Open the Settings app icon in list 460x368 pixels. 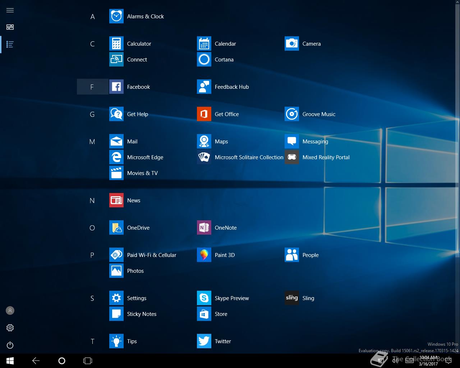coord(116,298)
